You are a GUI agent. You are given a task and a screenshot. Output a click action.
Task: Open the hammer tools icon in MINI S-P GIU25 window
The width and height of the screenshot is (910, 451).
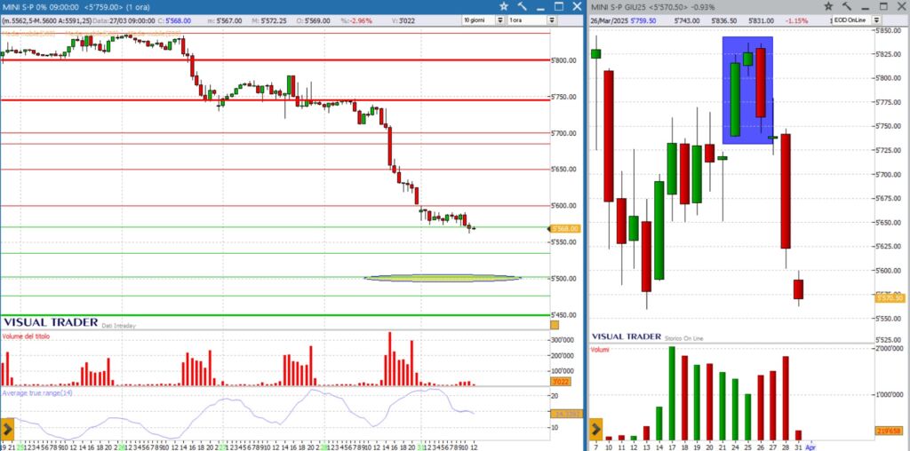[x=846, y=6]
